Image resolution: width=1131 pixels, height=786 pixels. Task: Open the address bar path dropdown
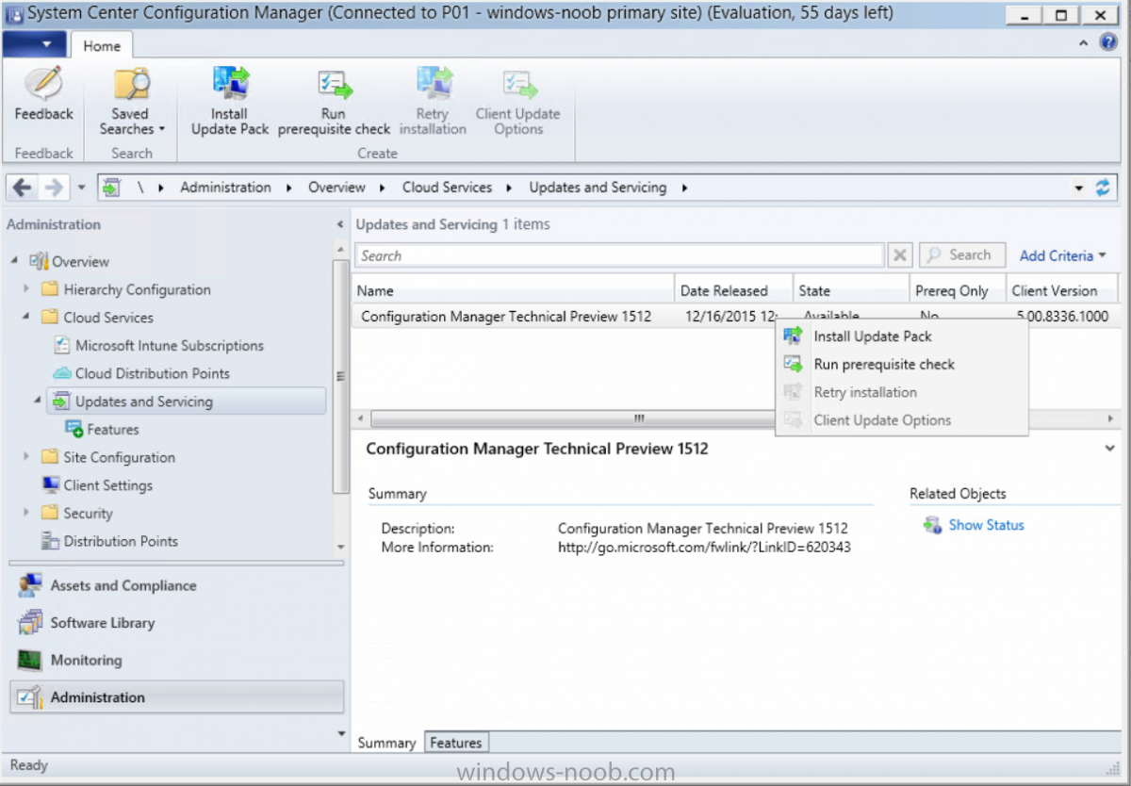pos(1078,188)
